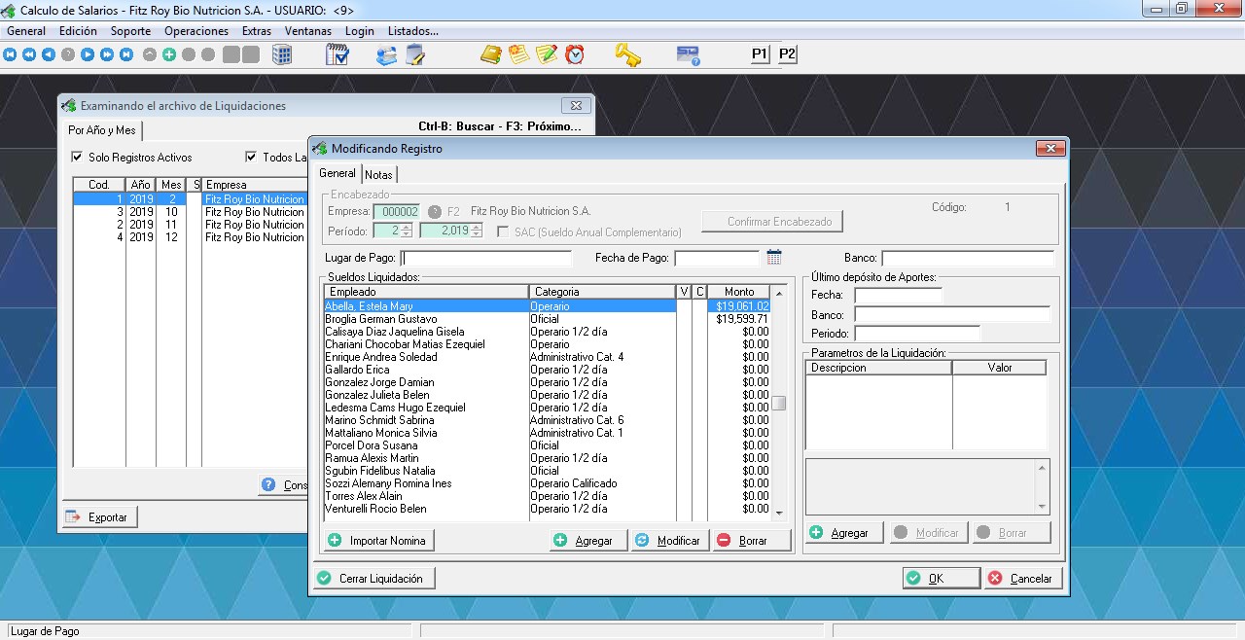Switch to the Notas tab
The height and width of the screenshot is (640, 1245).
(378, 175)
